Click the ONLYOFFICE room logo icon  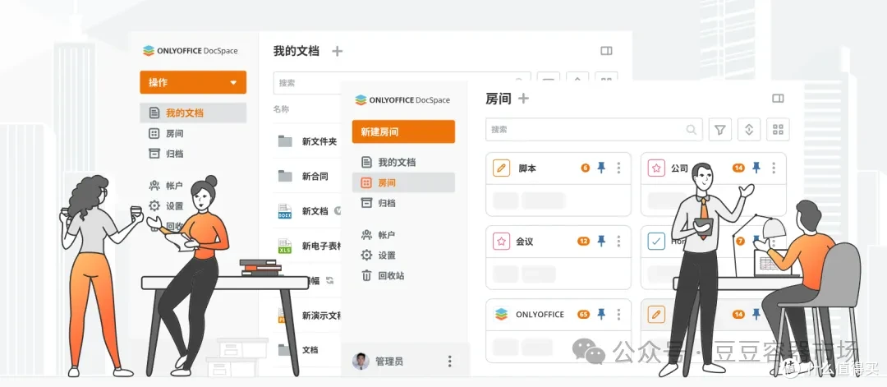pyautogui.click(x=501, y=315)
